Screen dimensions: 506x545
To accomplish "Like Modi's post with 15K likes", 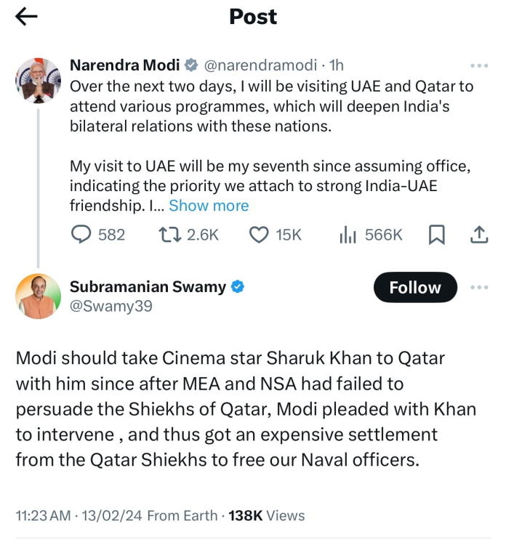I will pos(259,235).
